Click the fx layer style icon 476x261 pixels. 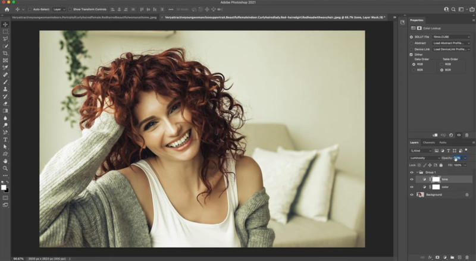430,257
